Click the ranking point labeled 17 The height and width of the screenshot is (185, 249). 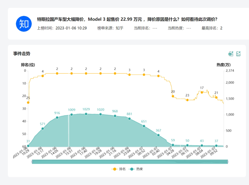[202, 92]
